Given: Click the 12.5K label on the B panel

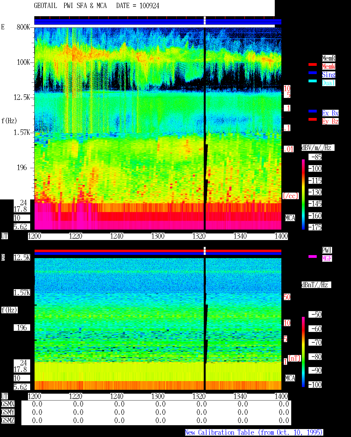Looking at the screenshot, I should tap(22, 257).
